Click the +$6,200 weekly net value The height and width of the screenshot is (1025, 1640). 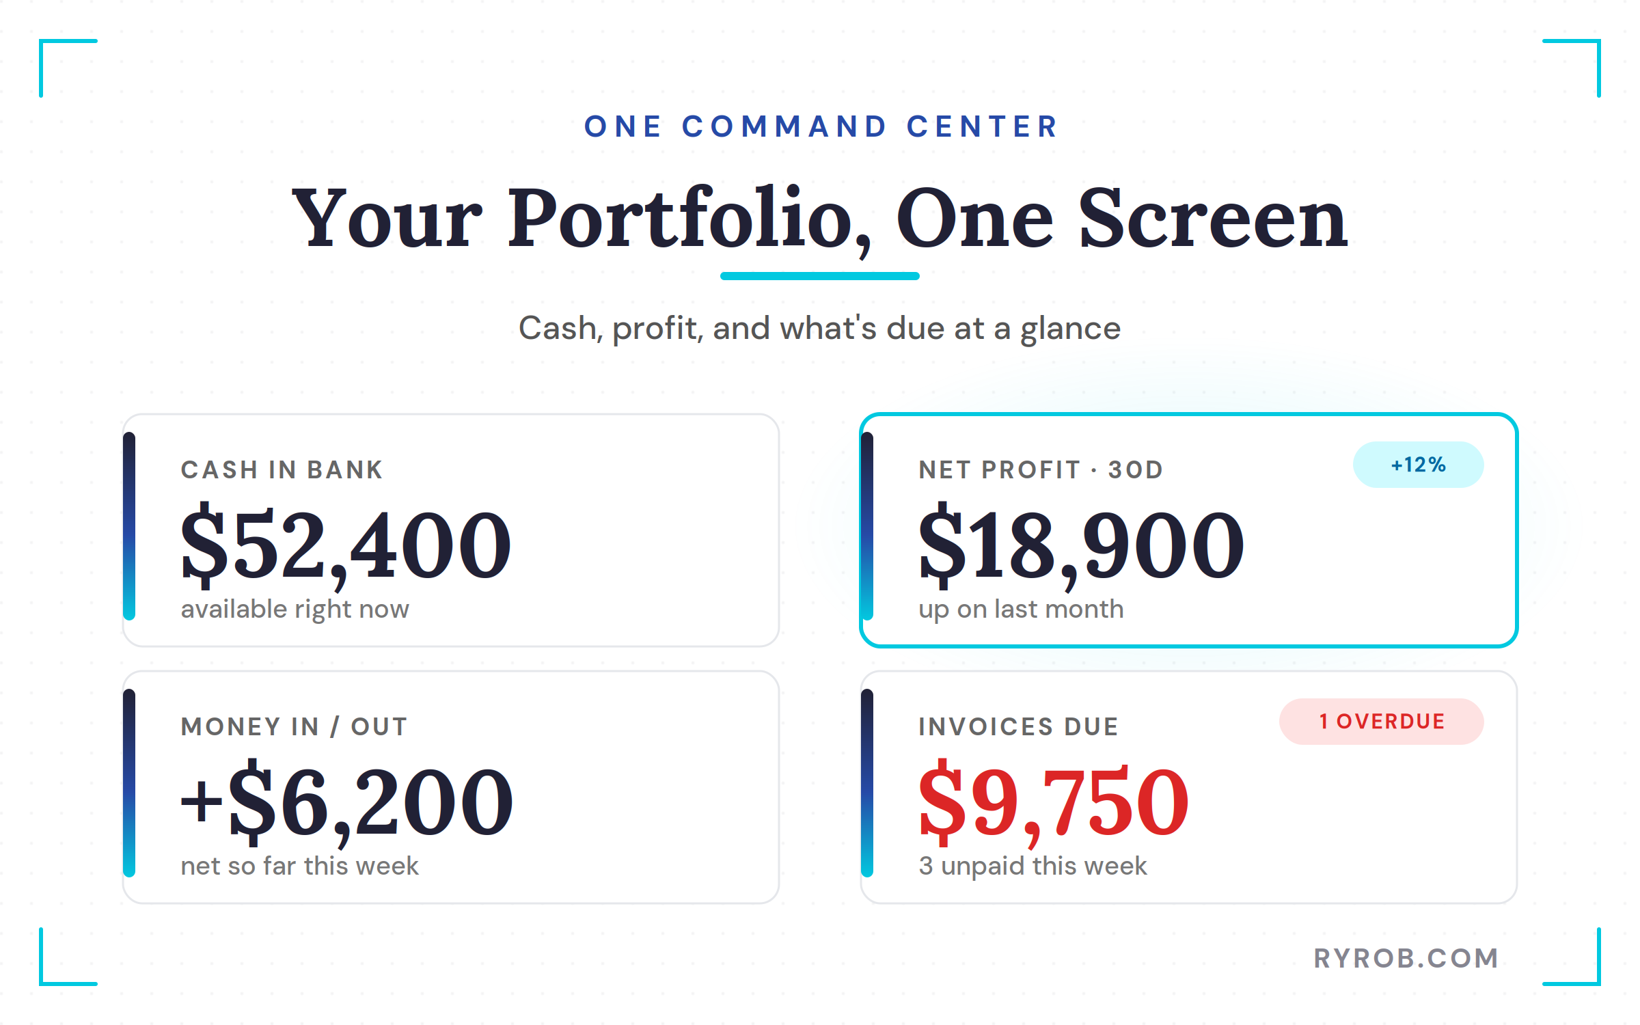346,802
